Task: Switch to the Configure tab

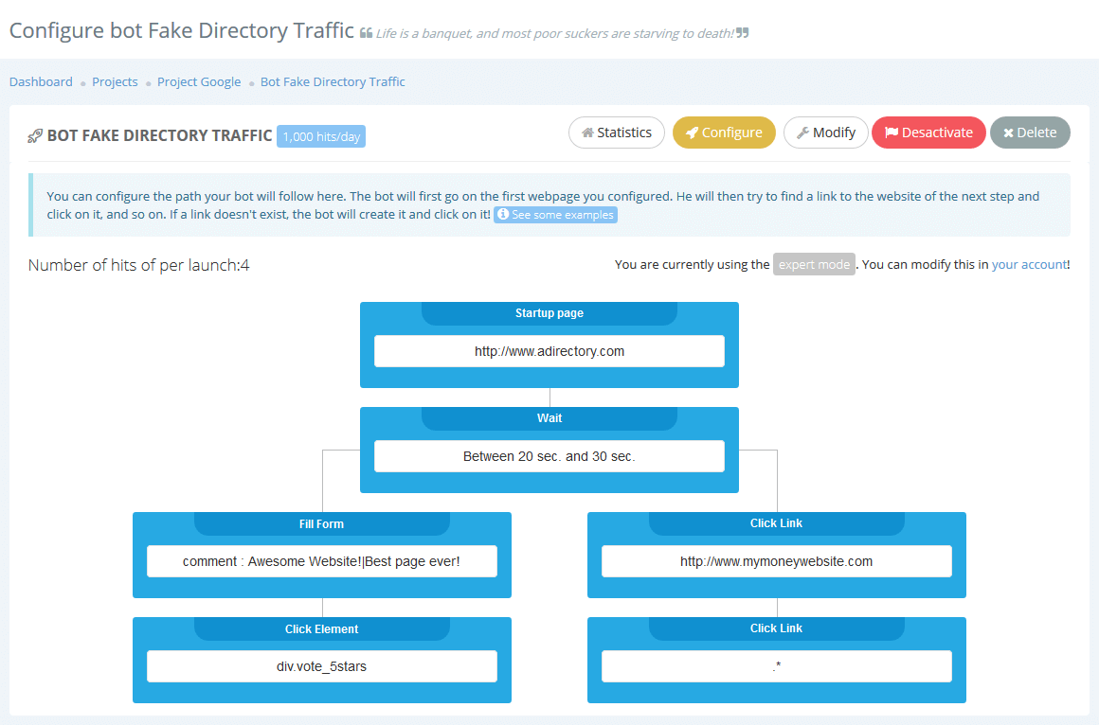Action: click(x=724, y=133)
